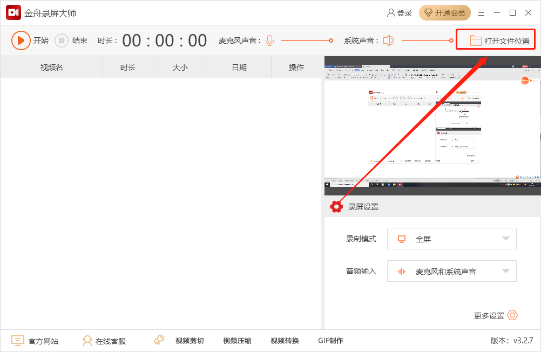541x352 pixels.
Task: Open the 视频压缩 tool
Action: pyautogui.click(x=237, y=341)
